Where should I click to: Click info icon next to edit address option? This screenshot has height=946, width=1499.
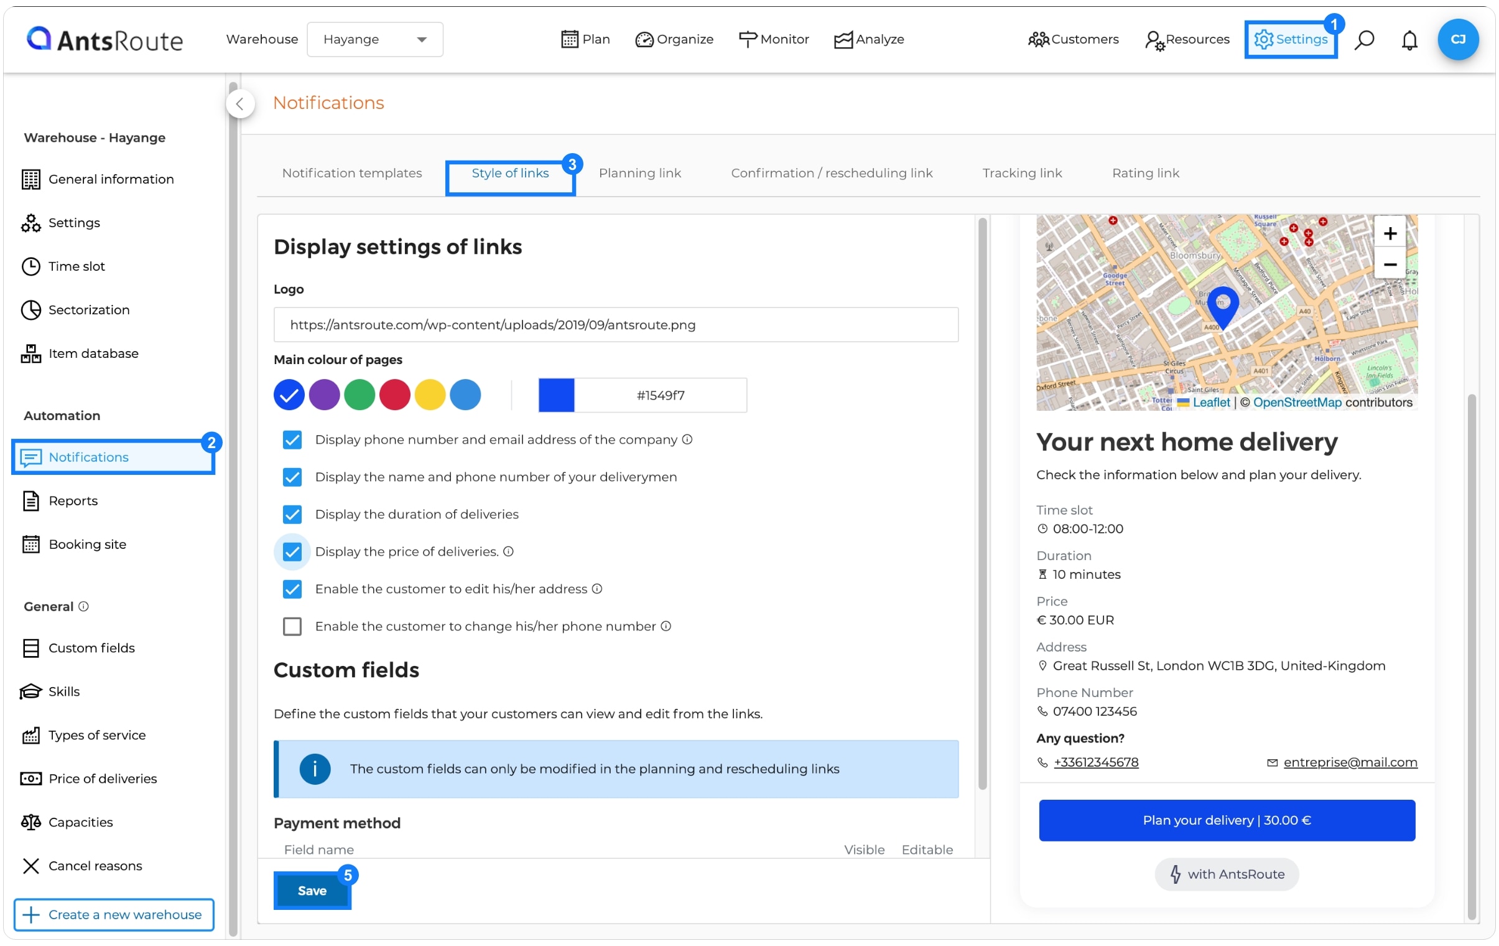point(597,589)
